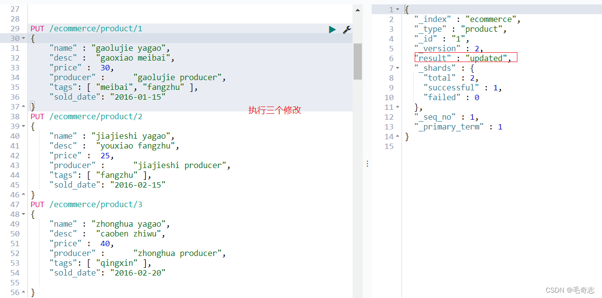Click the "total" : 2 response line
This screenshot has width=602, height=298.
(x=451, y=78)
